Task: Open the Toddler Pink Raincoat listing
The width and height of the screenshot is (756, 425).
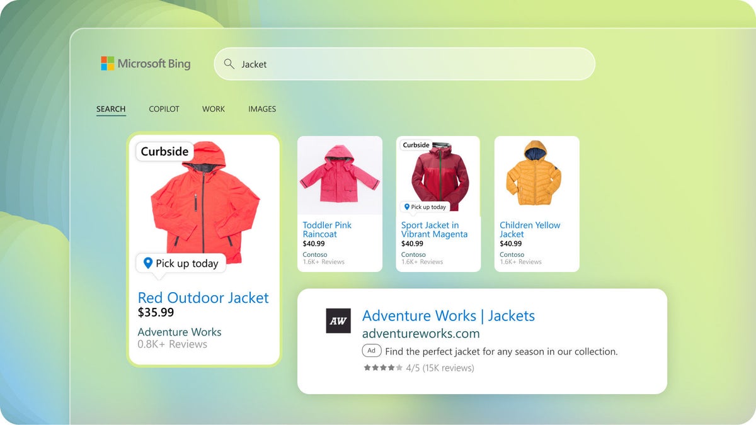Action: coord(328,230)
